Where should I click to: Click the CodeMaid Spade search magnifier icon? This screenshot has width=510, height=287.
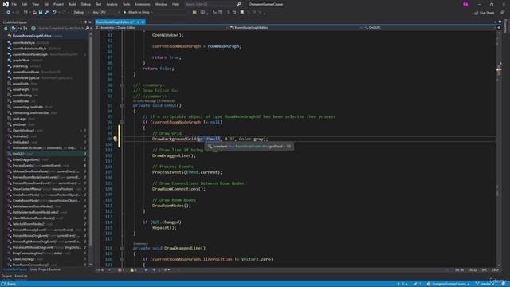point(87,29)
